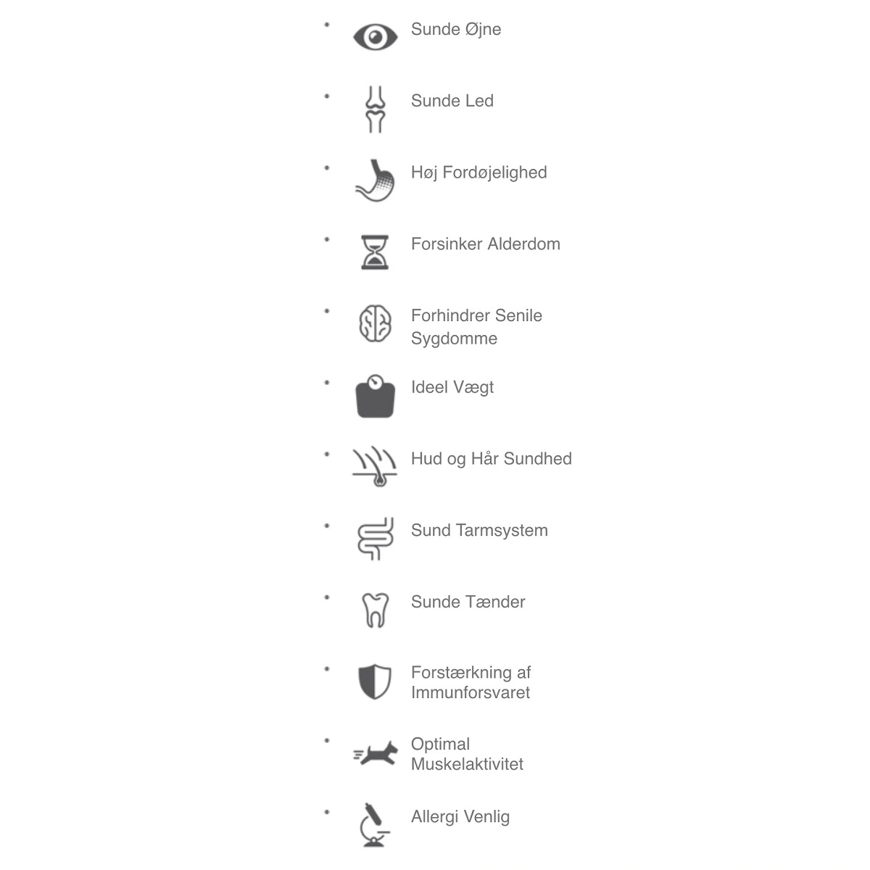Select the tooth icon
Image resolution: width=870 pixels, height=870 pixels.
(375, 610)
